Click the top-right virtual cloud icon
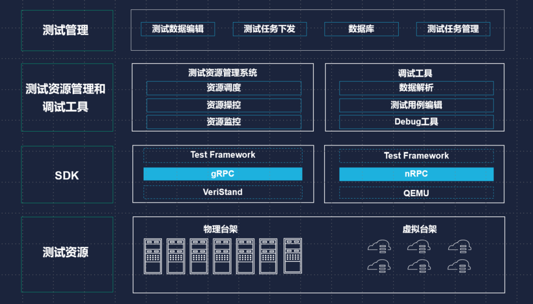This screenshot has width=533, height=304. 459,245
